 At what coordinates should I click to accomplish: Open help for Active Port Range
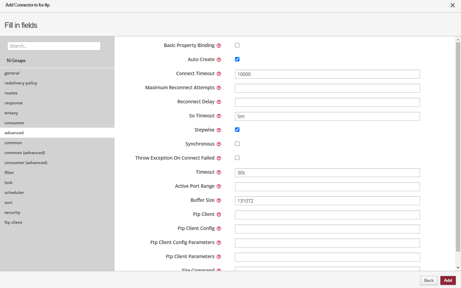[x=219, y=186]
